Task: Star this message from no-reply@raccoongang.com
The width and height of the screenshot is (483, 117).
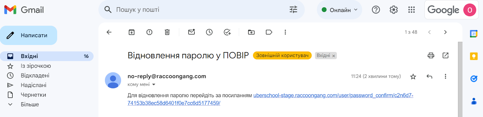Action: (x=413, y=76)
